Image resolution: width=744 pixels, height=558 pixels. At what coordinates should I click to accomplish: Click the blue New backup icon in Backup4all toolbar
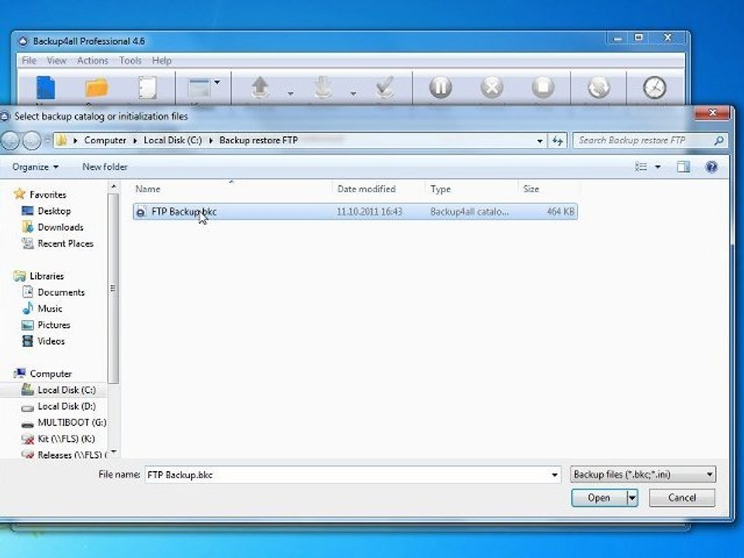pyautogui.click(x=46, y=88)
